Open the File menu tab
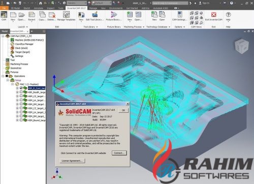Viewport: 254px width, 184px height. 4,8
